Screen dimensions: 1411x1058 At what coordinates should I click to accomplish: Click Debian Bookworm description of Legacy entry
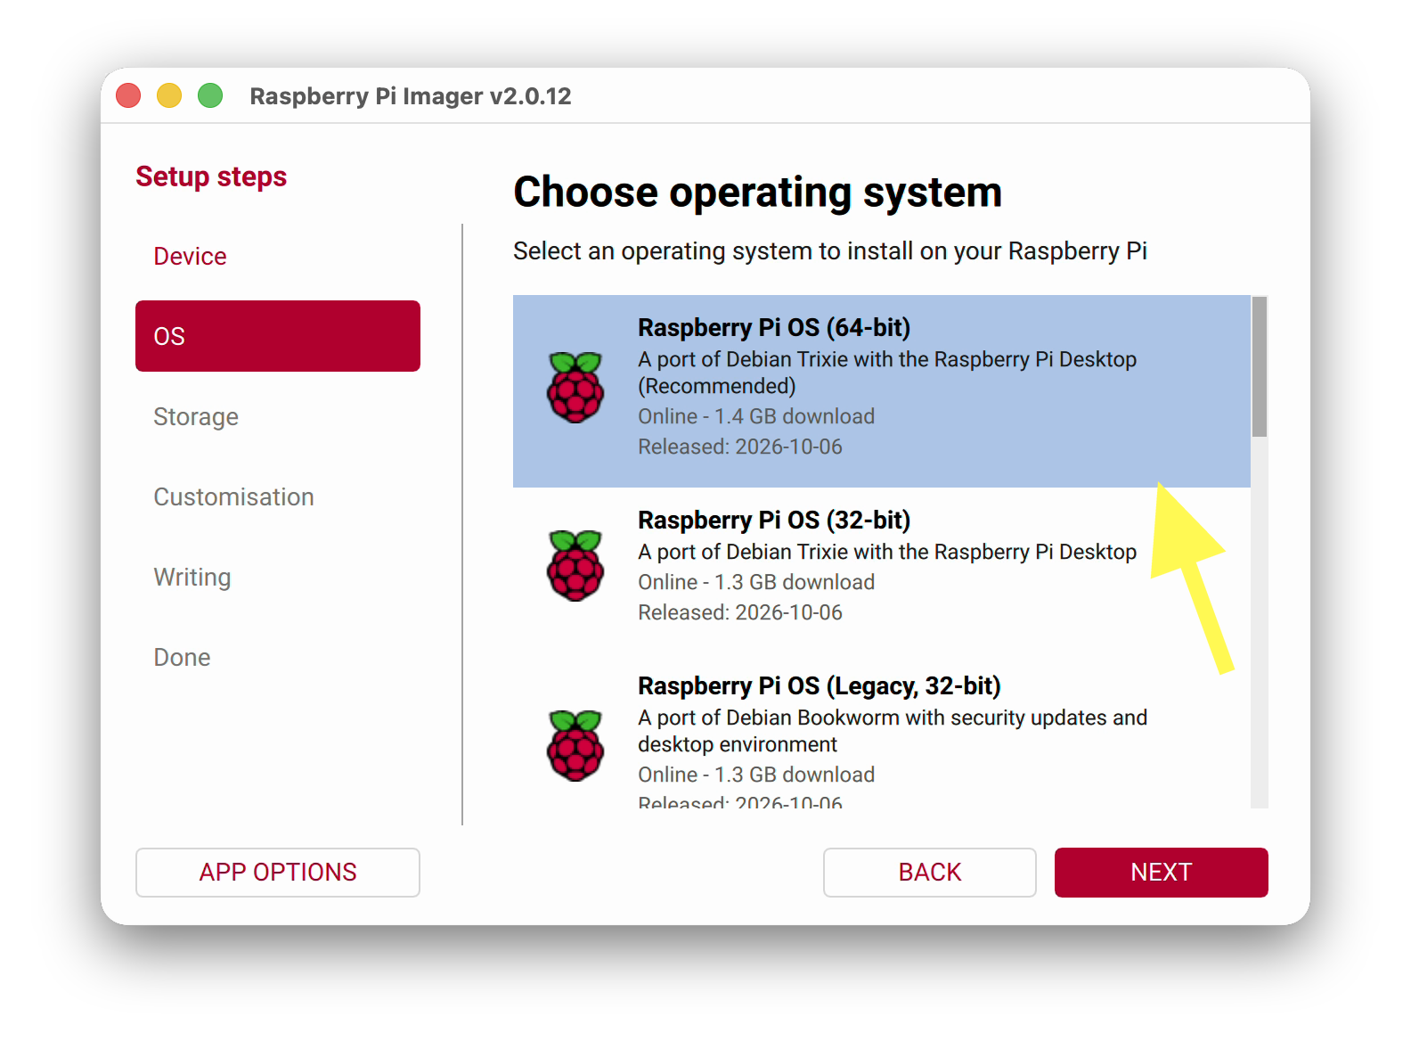click(x=893, y=731)
